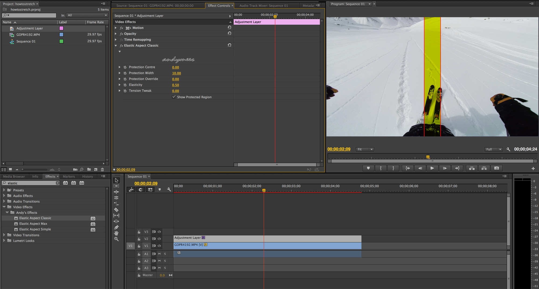Click Mark In button

(381, 168)
